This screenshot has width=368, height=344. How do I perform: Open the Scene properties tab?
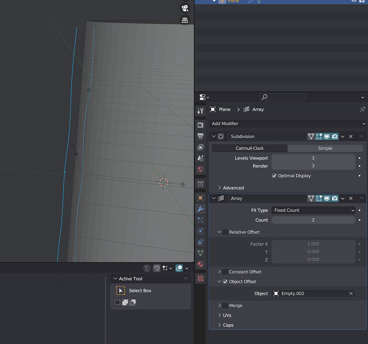(x=200, y=158)
